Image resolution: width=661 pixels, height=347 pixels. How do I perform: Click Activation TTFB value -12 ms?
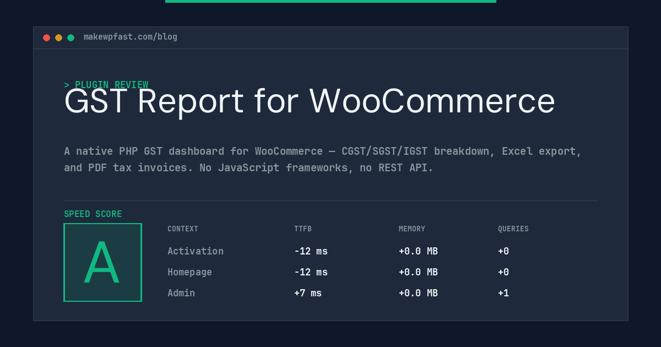click(x=311, y=251)
